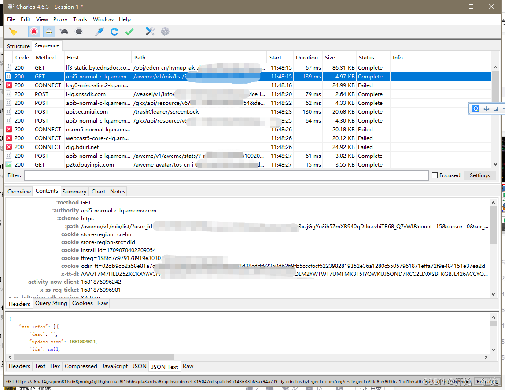Viewport: 505px width, 390px height.
Task: Click right arrow of the JSON horizontal scrollbar
Action: pos(486,357)
